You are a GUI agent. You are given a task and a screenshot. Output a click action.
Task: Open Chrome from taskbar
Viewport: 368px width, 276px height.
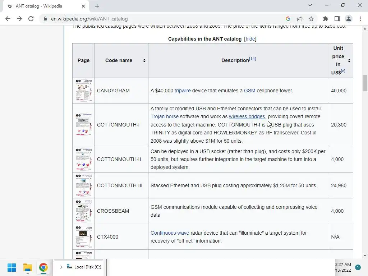[43, 267]
